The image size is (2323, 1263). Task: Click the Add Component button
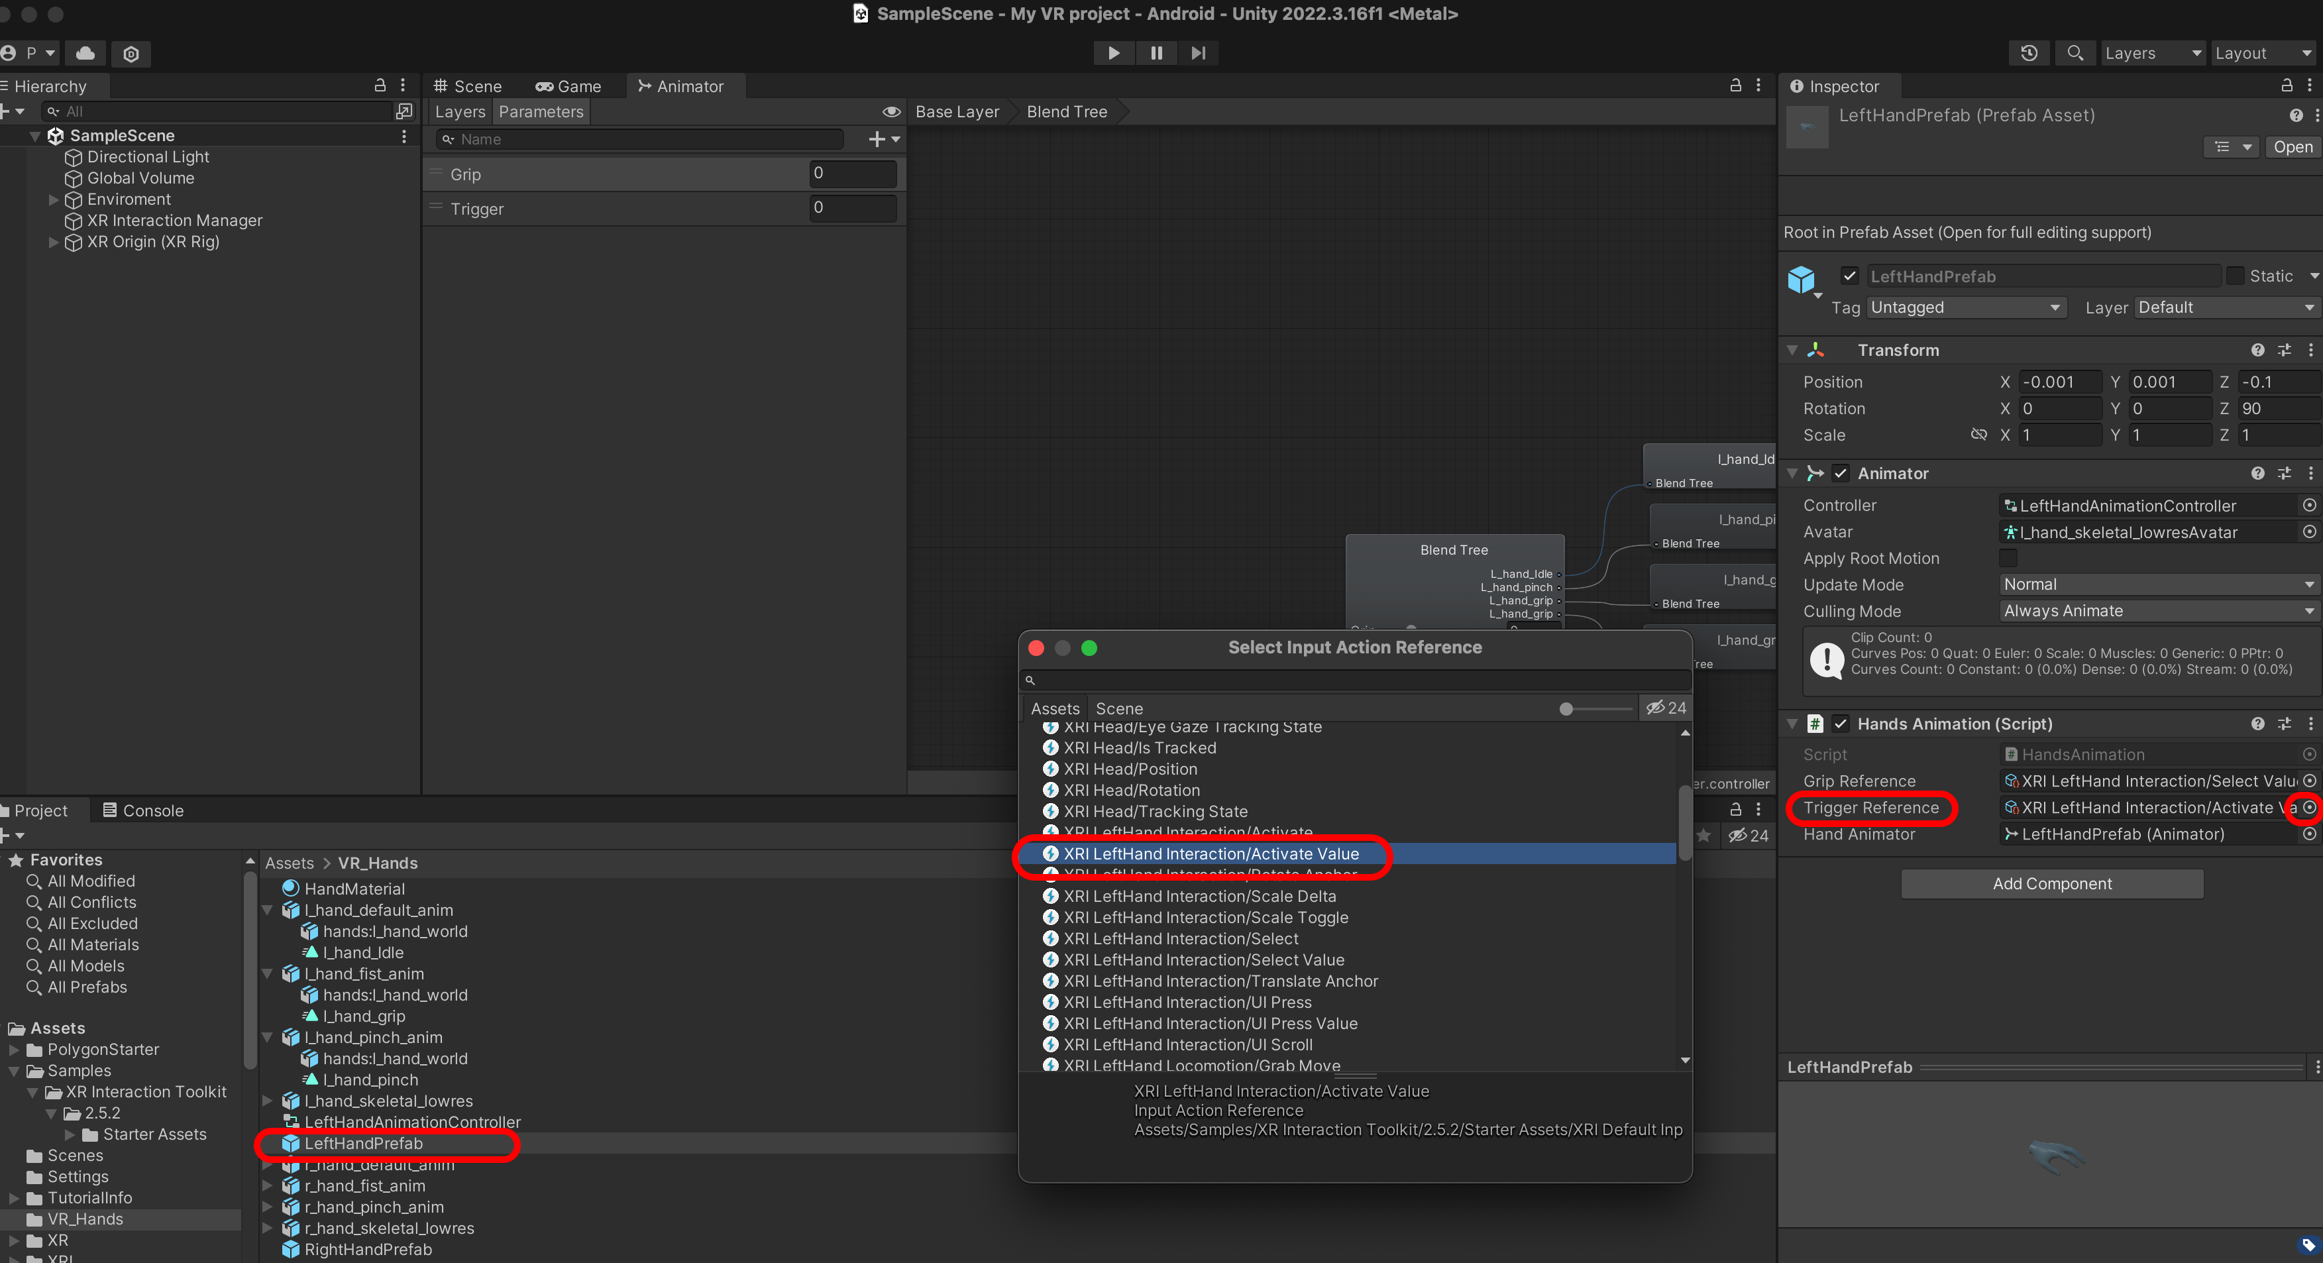(x=2051, y=883)
